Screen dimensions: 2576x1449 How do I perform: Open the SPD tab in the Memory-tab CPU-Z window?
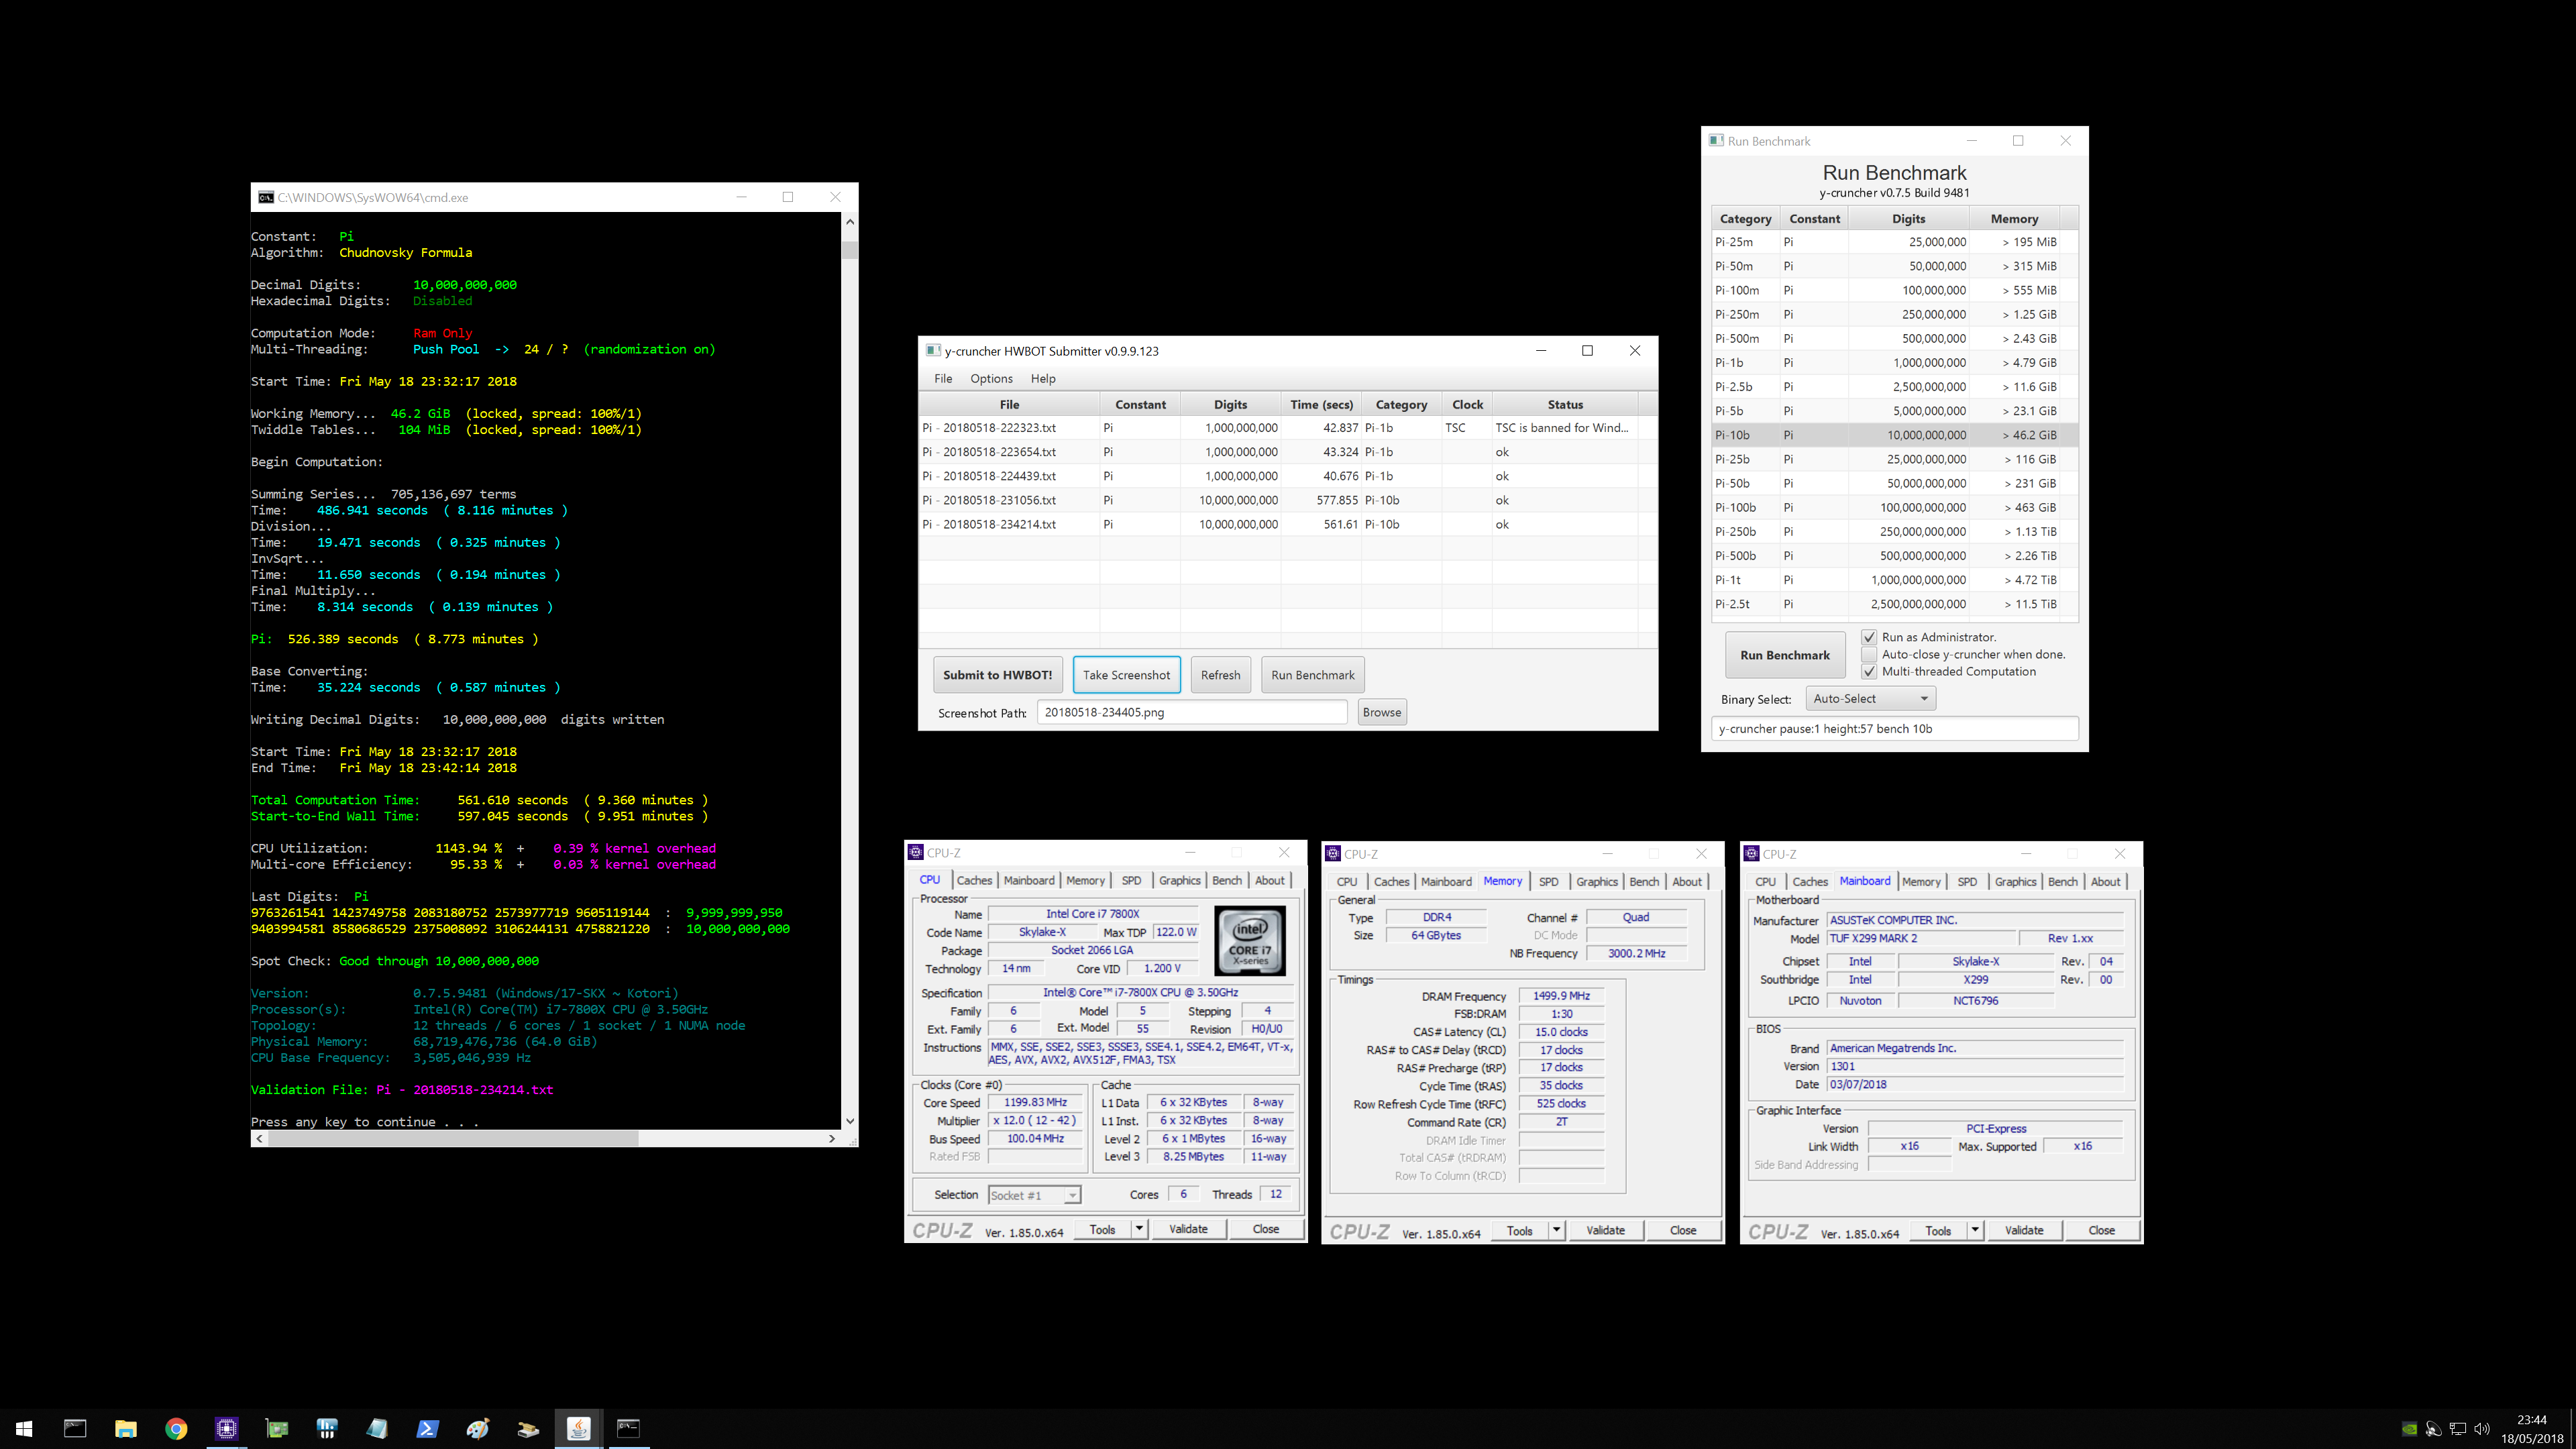point(1548,881)
